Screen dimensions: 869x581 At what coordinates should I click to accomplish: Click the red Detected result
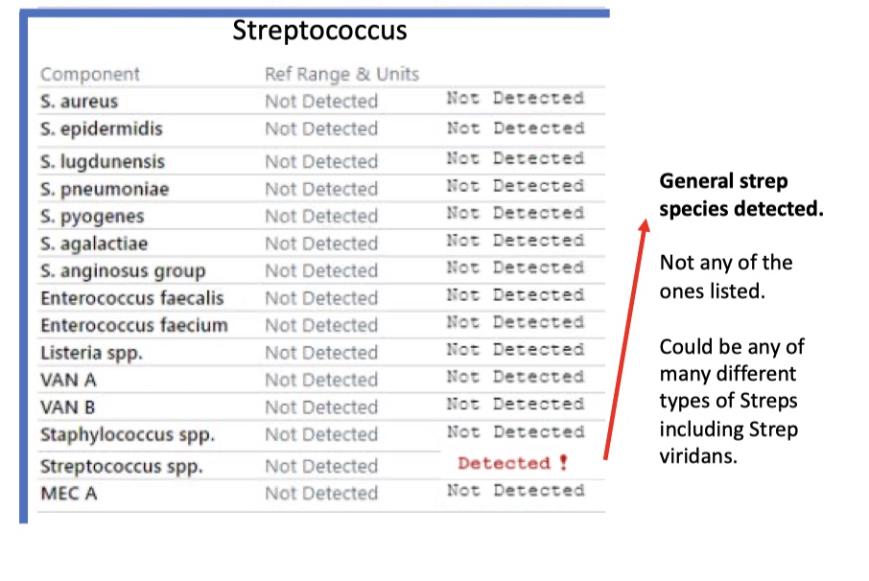tap(504, 463)
